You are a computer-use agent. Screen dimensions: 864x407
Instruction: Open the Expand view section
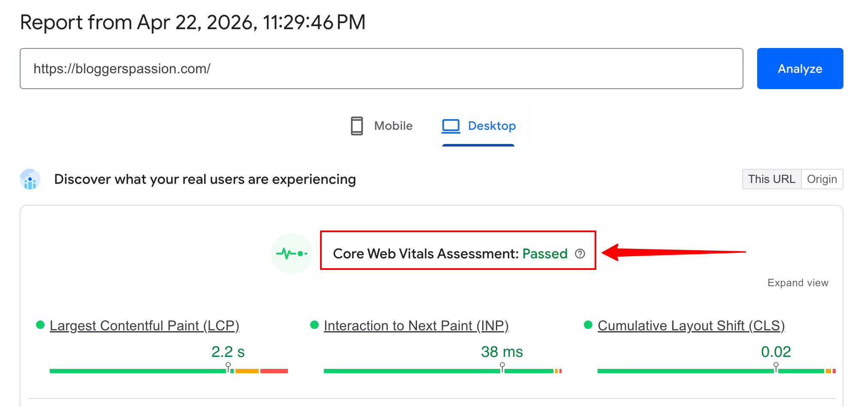pyautogui.click(x=798, y=282)
